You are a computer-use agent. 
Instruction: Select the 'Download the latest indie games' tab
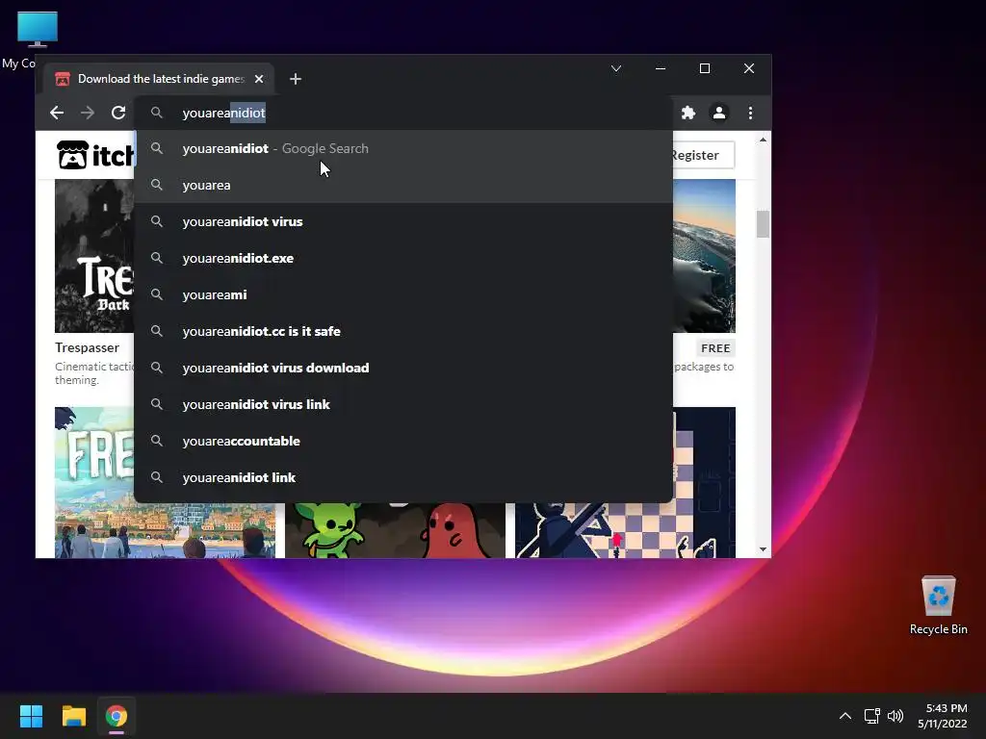pos(159,79)
